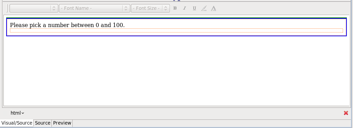Open the paragraph style dropdown
The width and height of the screenshot is (353, 128).
[34, 8]
